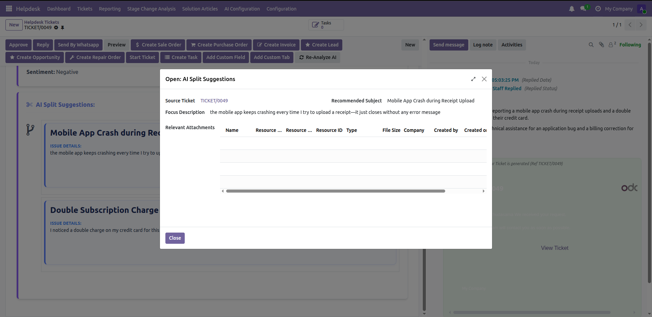This screenshot has width=652, height=317.
Task: Open Activities in chatter
Action: click(x=512, y=45)
